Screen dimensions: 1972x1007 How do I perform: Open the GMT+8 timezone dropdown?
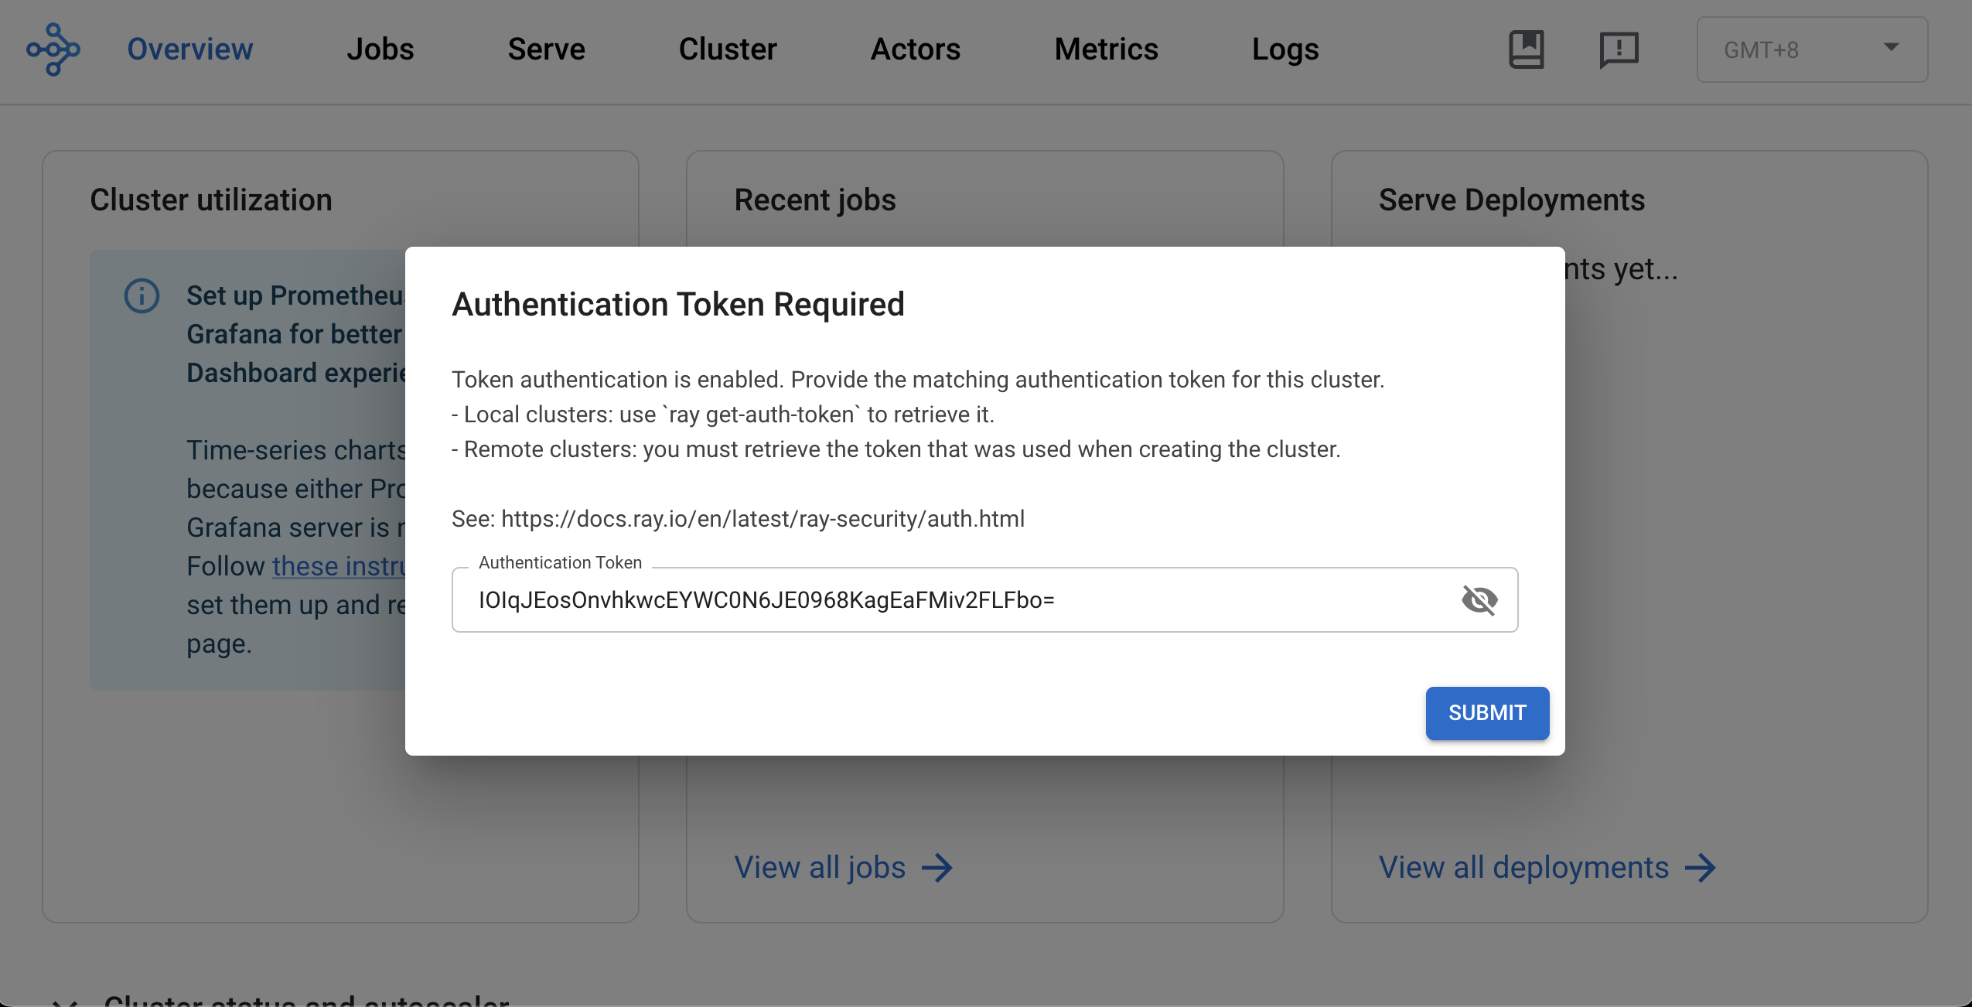tap(1794, 49)
